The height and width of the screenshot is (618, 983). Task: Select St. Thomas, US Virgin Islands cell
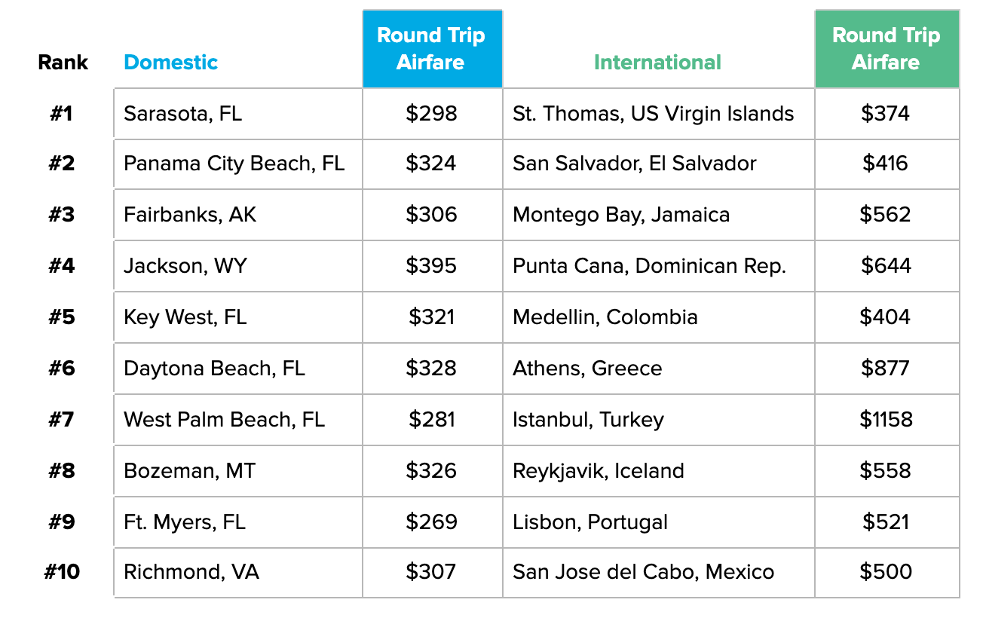(653, 114)
